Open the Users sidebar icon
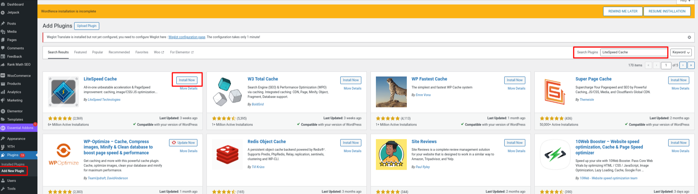698x194 pixels. tap(3, 181)
